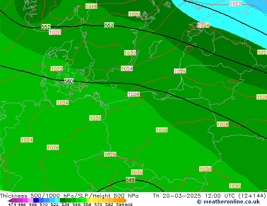Select the chart title 'Thickness 500/1000 hPa/SLP/Height 500 hPa'
Image resolution: width=267 pixels, height=206 pixels.
pos(69,196)
